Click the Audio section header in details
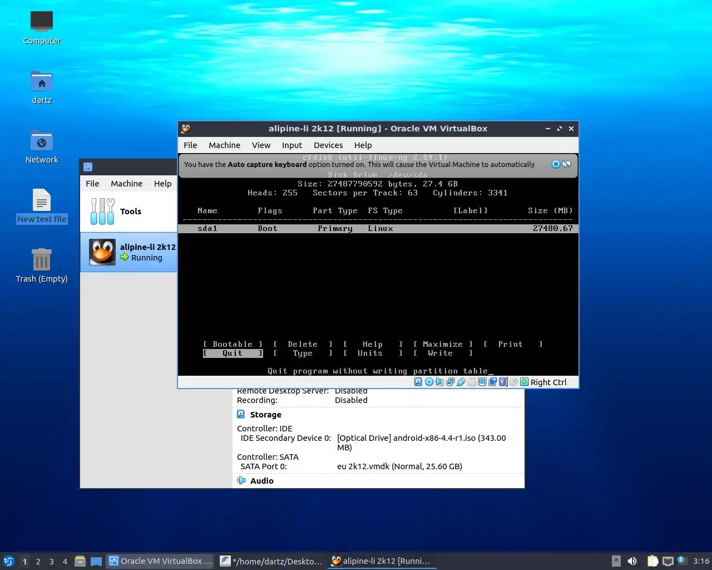Viewport: 712px width, 570px height. point(261,481)
